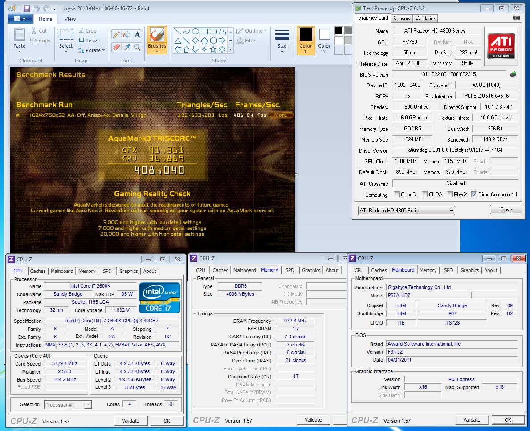Select the Text tool in Paint
This screenshot has width=530, height=431.
137,34
